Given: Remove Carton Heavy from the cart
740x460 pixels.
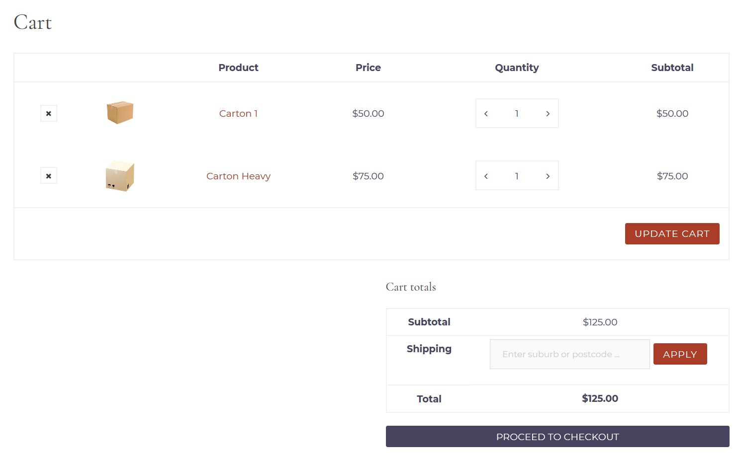Looking at the screenshot, I should [48, 175].
